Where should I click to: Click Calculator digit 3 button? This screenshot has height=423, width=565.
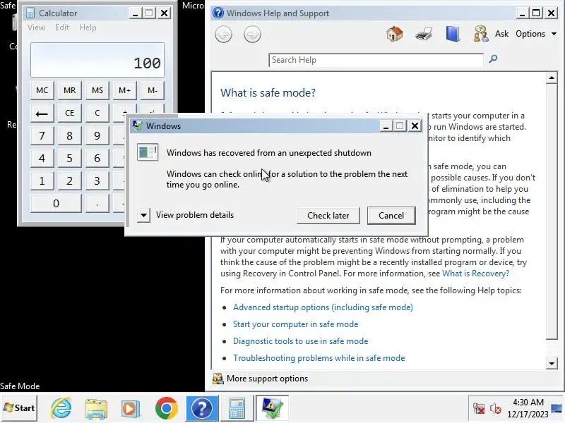[97, 181]
